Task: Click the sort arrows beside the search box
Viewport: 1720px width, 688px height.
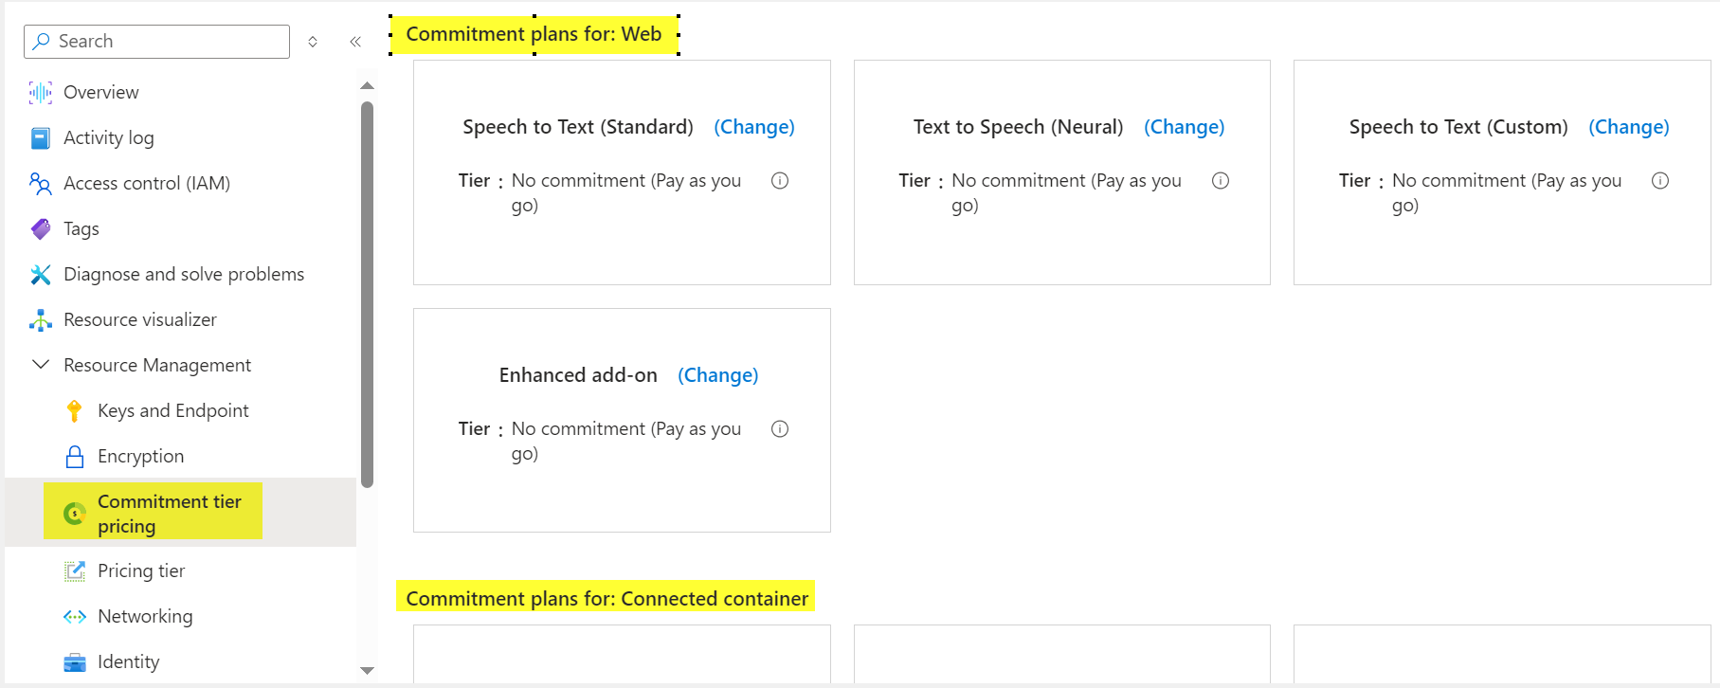Action: click(313, 41)
